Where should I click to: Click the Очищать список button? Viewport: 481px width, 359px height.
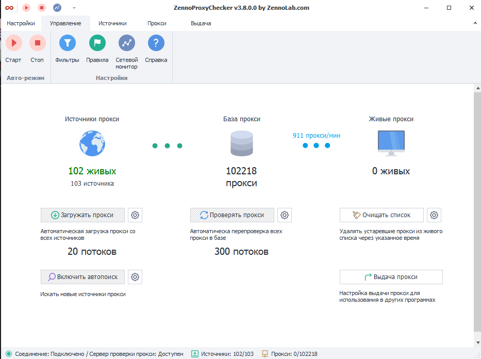pyautogui.click(x=382, y=215)
